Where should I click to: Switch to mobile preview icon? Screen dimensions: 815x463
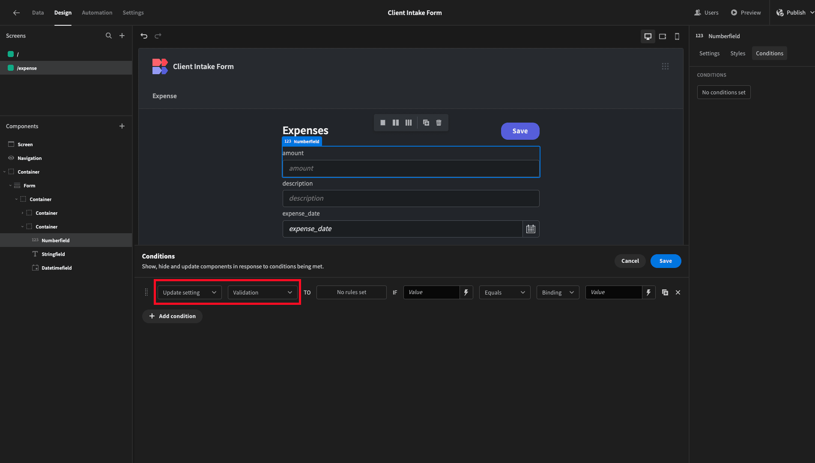click(x=677, y=36)
